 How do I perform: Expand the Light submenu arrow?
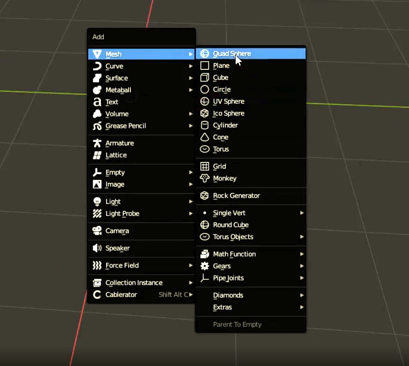pyautogui.click(x=191, y=201)
